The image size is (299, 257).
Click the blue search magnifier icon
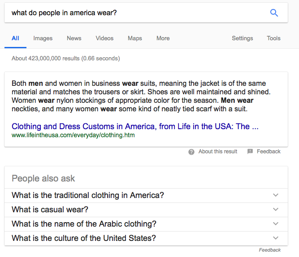pyautogui.click(x=274, y=13)
